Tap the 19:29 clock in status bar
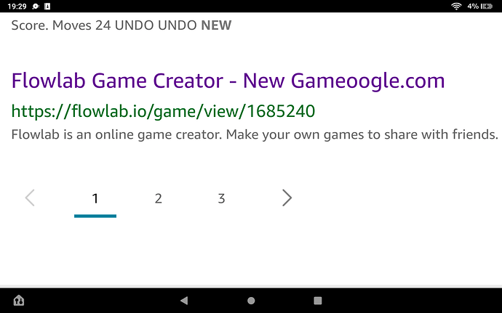Viewport: 502px width, 313px height. (x=17, y=6)
